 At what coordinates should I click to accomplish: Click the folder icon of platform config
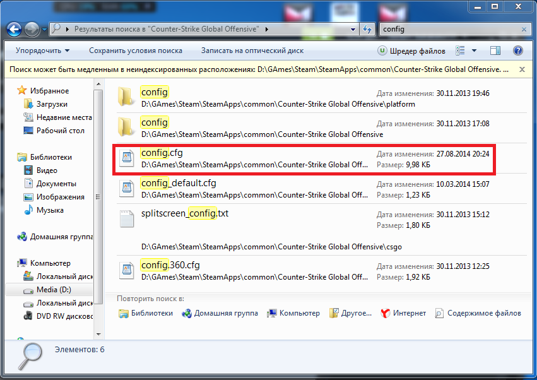pos(125,97)
